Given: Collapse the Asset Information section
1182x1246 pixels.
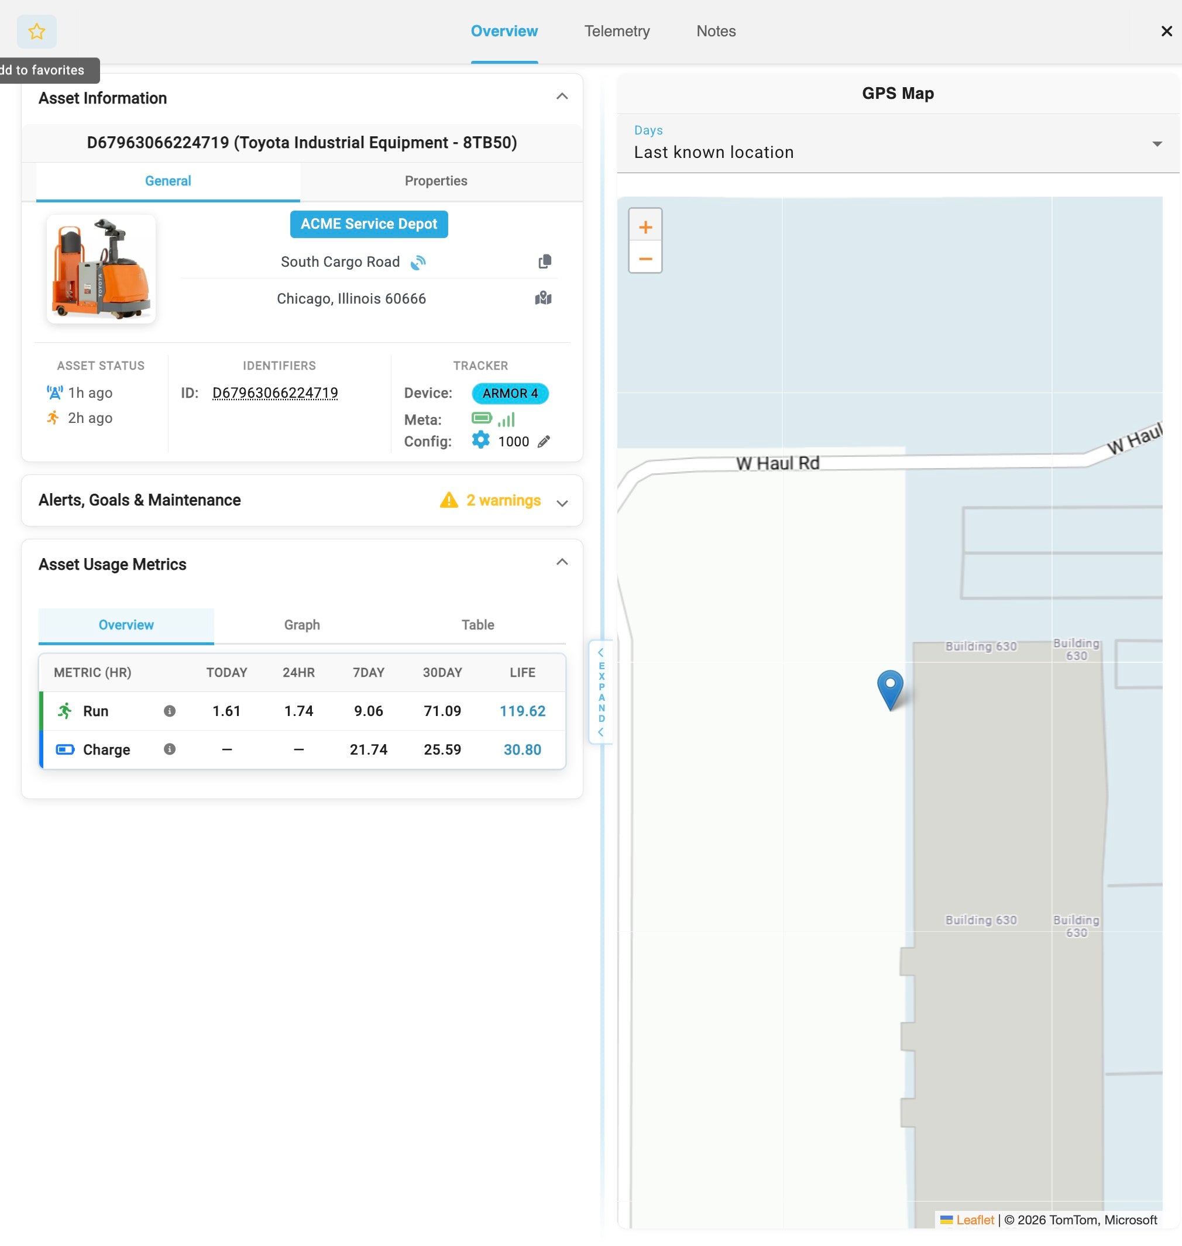Looking at the screenshot, I should point(562,97).
